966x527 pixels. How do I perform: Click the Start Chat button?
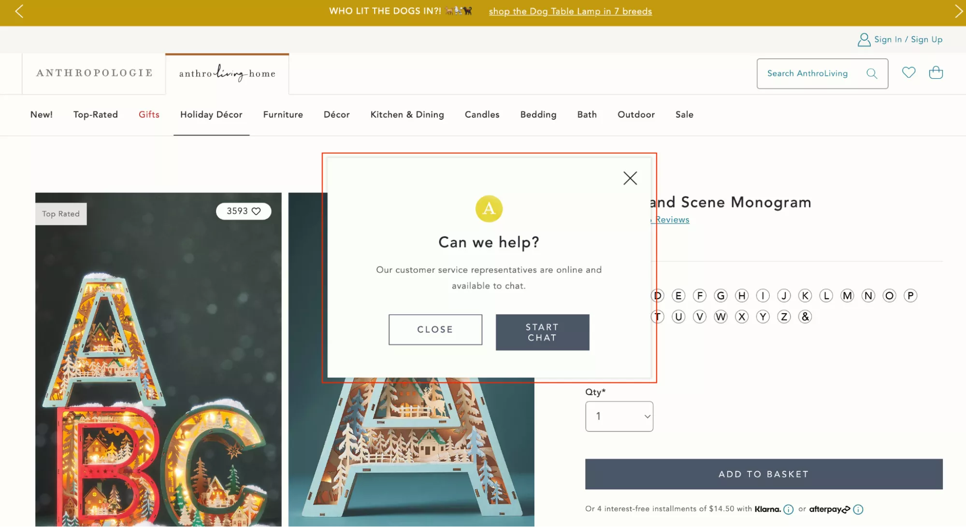[x=542, y=332]
